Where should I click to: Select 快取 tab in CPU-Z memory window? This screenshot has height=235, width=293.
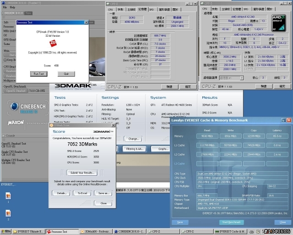coord(121,9)
